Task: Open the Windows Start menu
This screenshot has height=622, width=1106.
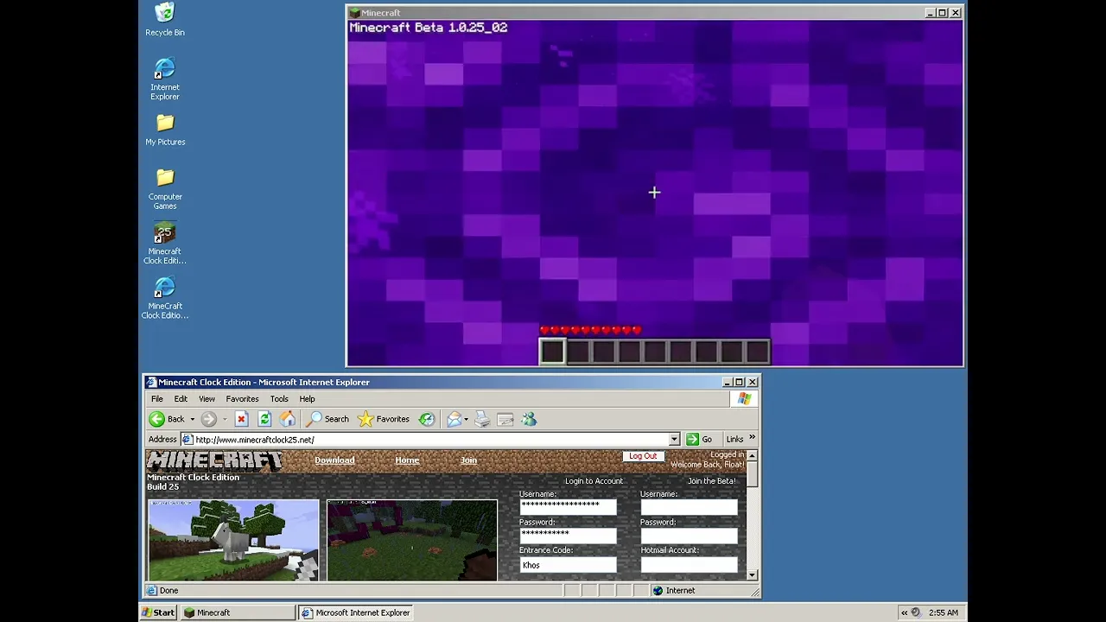Action: pyautogui.click(x=157, y=612)
